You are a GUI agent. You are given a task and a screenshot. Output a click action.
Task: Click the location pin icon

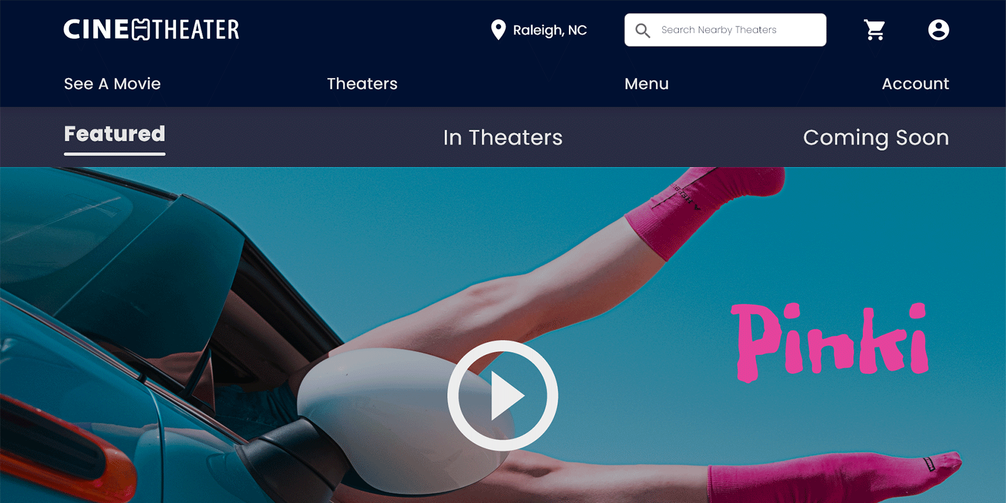(x=498, y=30)
